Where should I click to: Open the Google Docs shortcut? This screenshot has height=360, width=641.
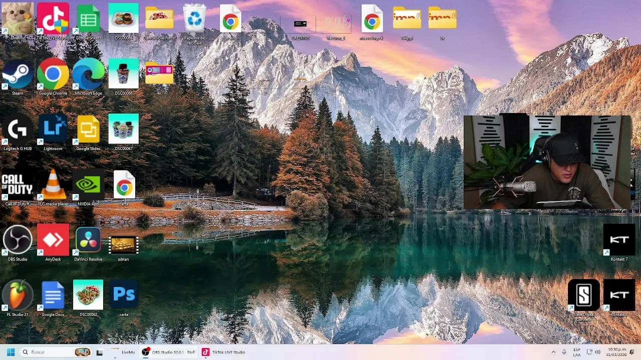pos(53,299)
